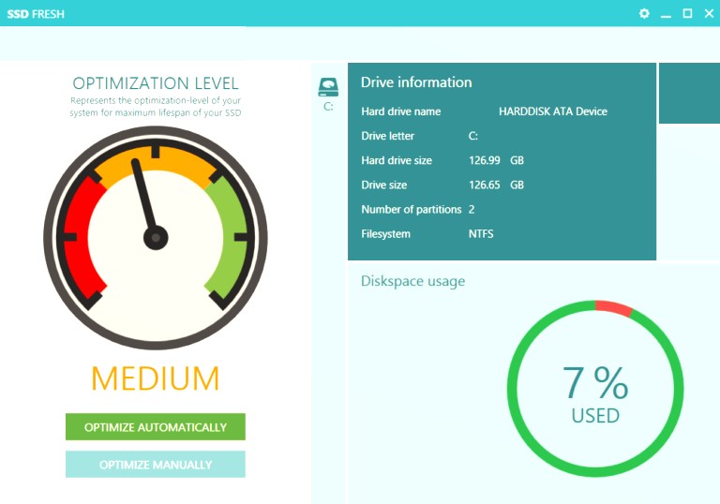
Task: Click the optimization level gauge
Action: tap(156, 238)
